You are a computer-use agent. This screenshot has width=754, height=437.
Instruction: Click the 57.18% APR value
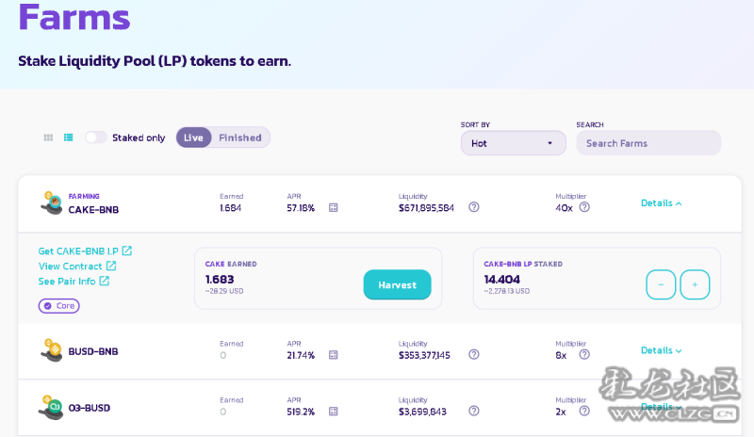(x=301, y=208)
